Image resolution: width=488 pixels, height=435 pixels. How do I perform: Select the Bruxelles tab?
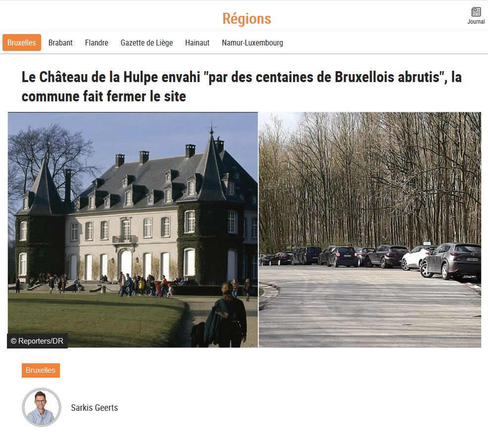[x=22, y=43]
